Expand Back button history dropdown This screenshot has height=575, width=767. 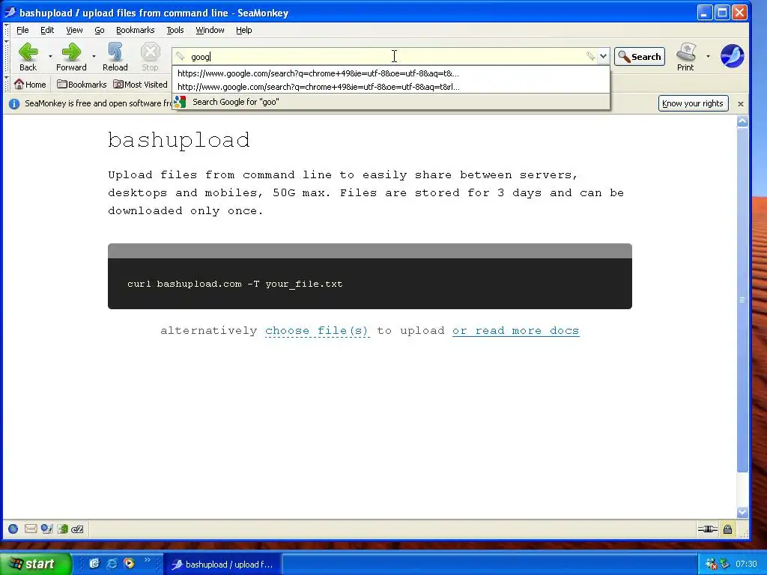pos(50,57)
